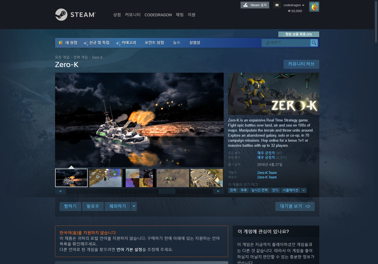
Task: Click the 전략 게임 breadcrumb
Action: [80, 57]
